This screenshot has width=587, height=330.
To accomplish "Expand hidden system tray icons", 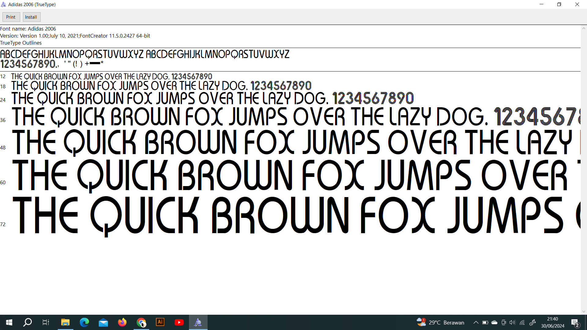I will (476, 322).
